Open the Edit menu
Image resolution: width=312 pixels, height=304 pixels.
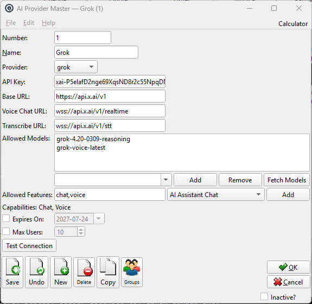29,23
